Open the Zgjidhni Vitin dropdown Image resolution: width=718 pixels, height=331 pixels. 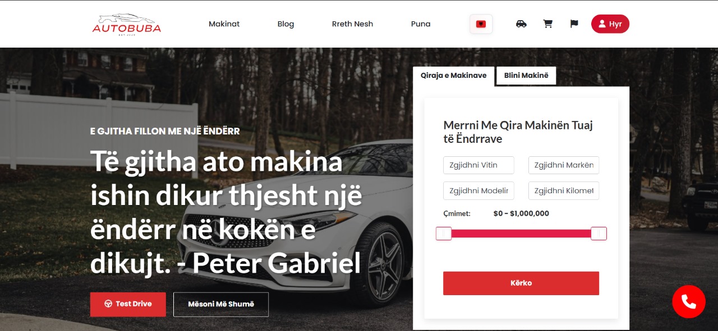coord(478,165)
